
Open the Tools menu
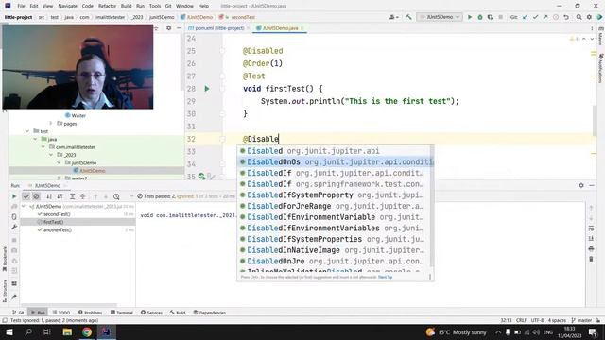pyautogui.click(x=155, y=7)
